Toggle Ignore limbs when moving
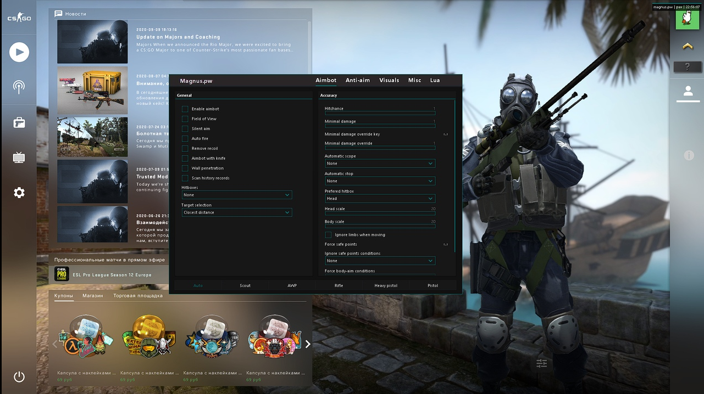Image resolution: width=704 pixels, height=394 pixels. tap(328, 235)
